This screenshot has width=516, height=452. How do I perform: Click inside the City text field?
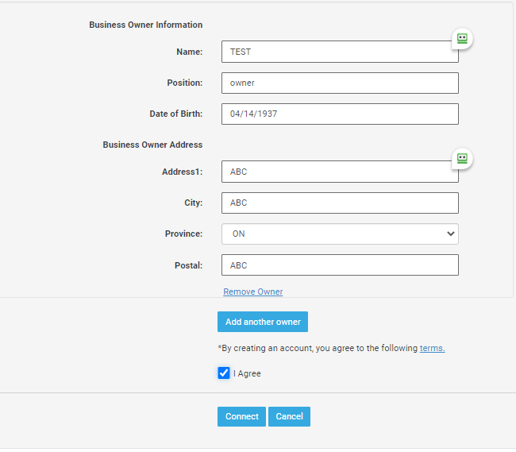339,203
